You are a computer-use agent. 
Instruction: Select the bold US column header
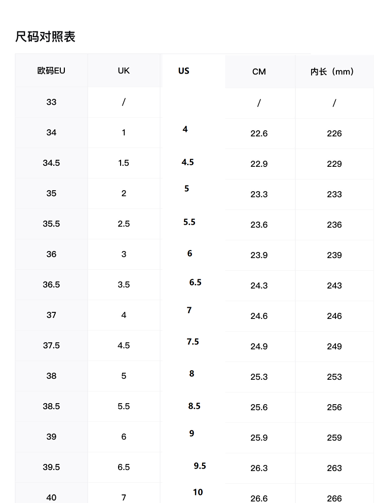point(184,71)
